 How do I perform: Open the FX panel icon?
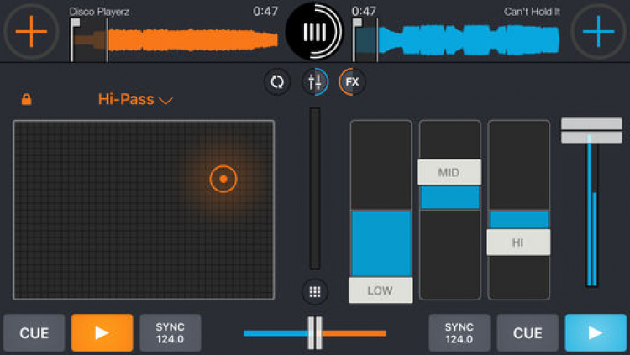(352, 82)
